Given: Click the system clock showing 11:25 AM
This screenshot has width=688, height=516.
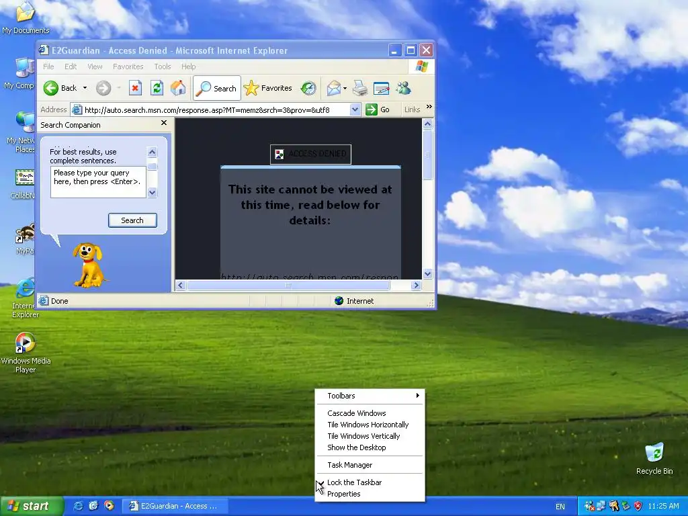Looking at the screenshot, I should (x=663, y=507).
